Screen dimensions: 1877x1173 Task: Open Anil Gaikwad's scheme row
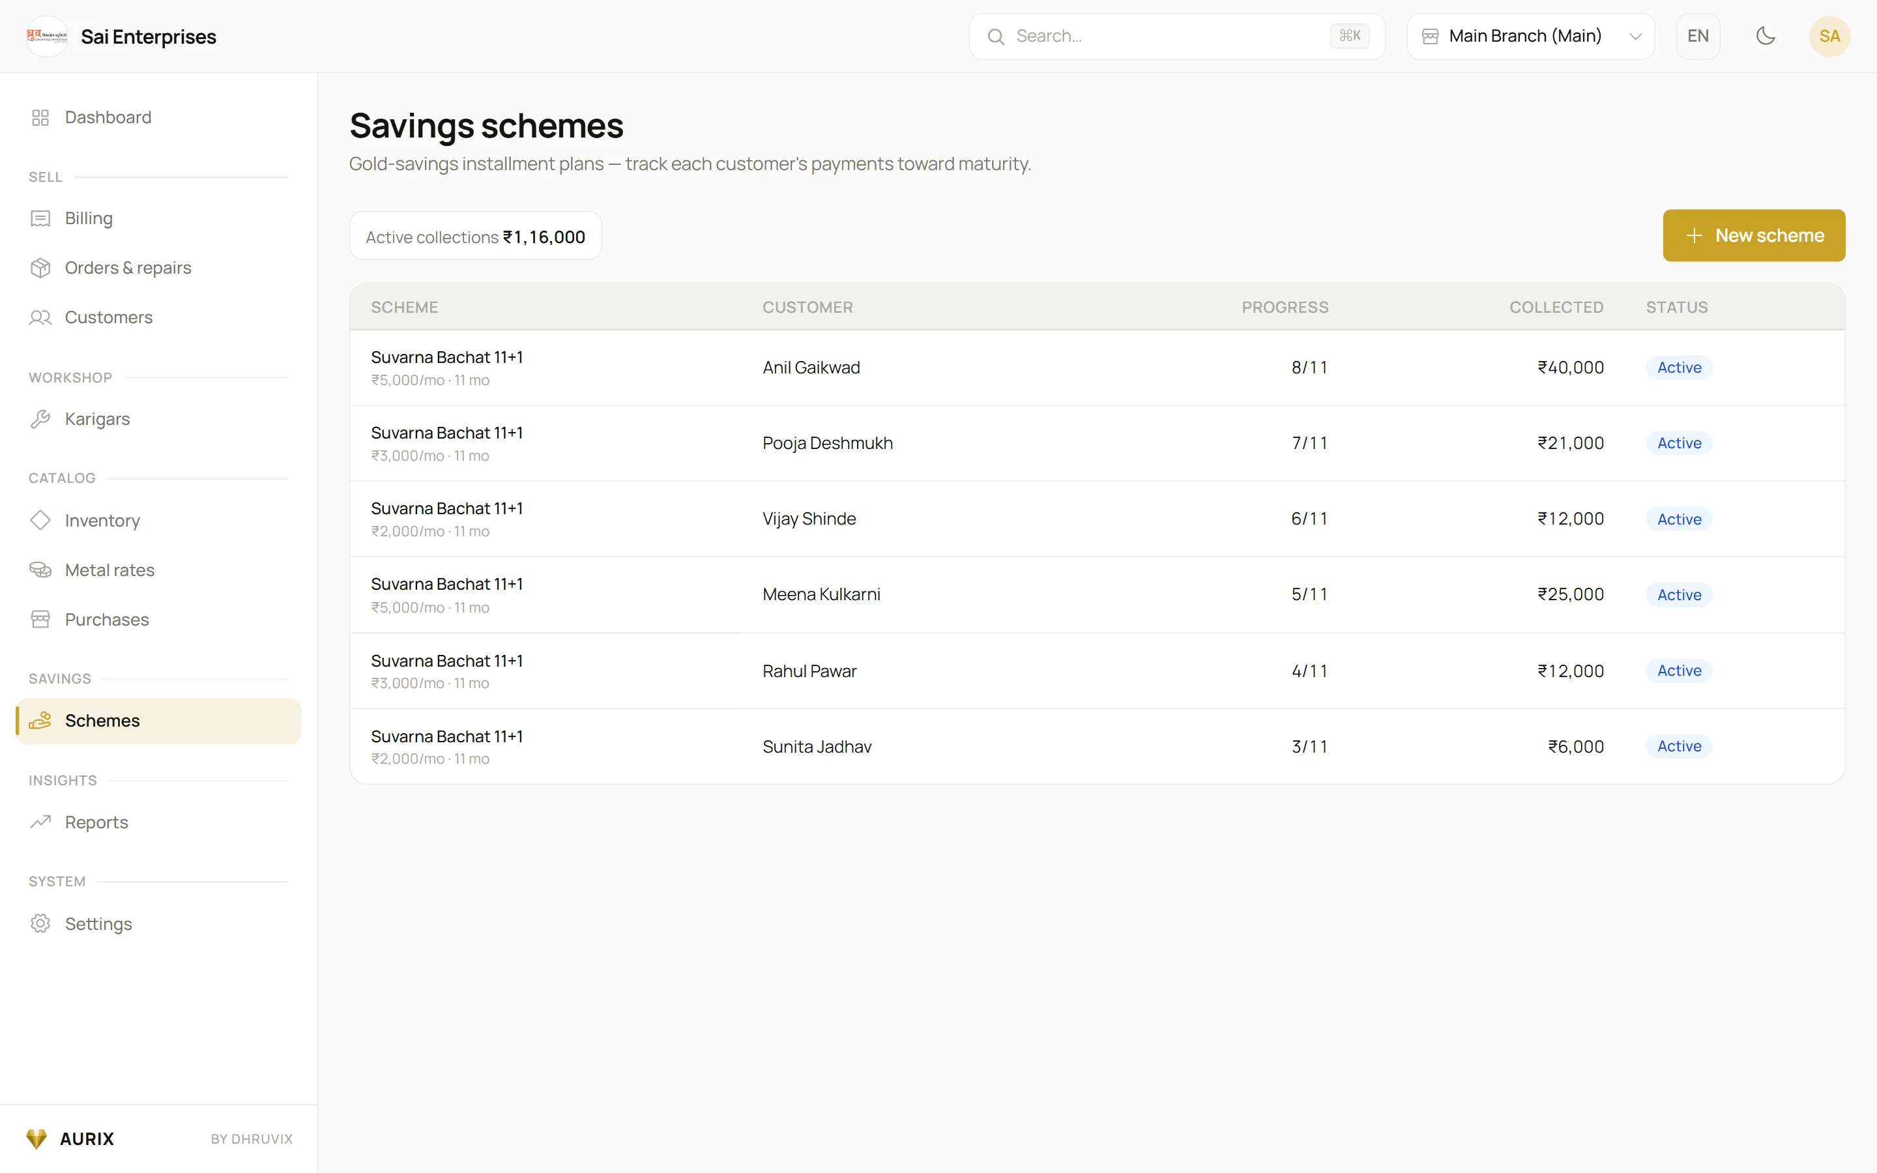[1097, 368]
